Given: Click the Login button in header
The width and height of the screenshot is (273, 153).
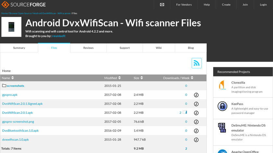Looking at the screenshot, I should tap(263, 5).
